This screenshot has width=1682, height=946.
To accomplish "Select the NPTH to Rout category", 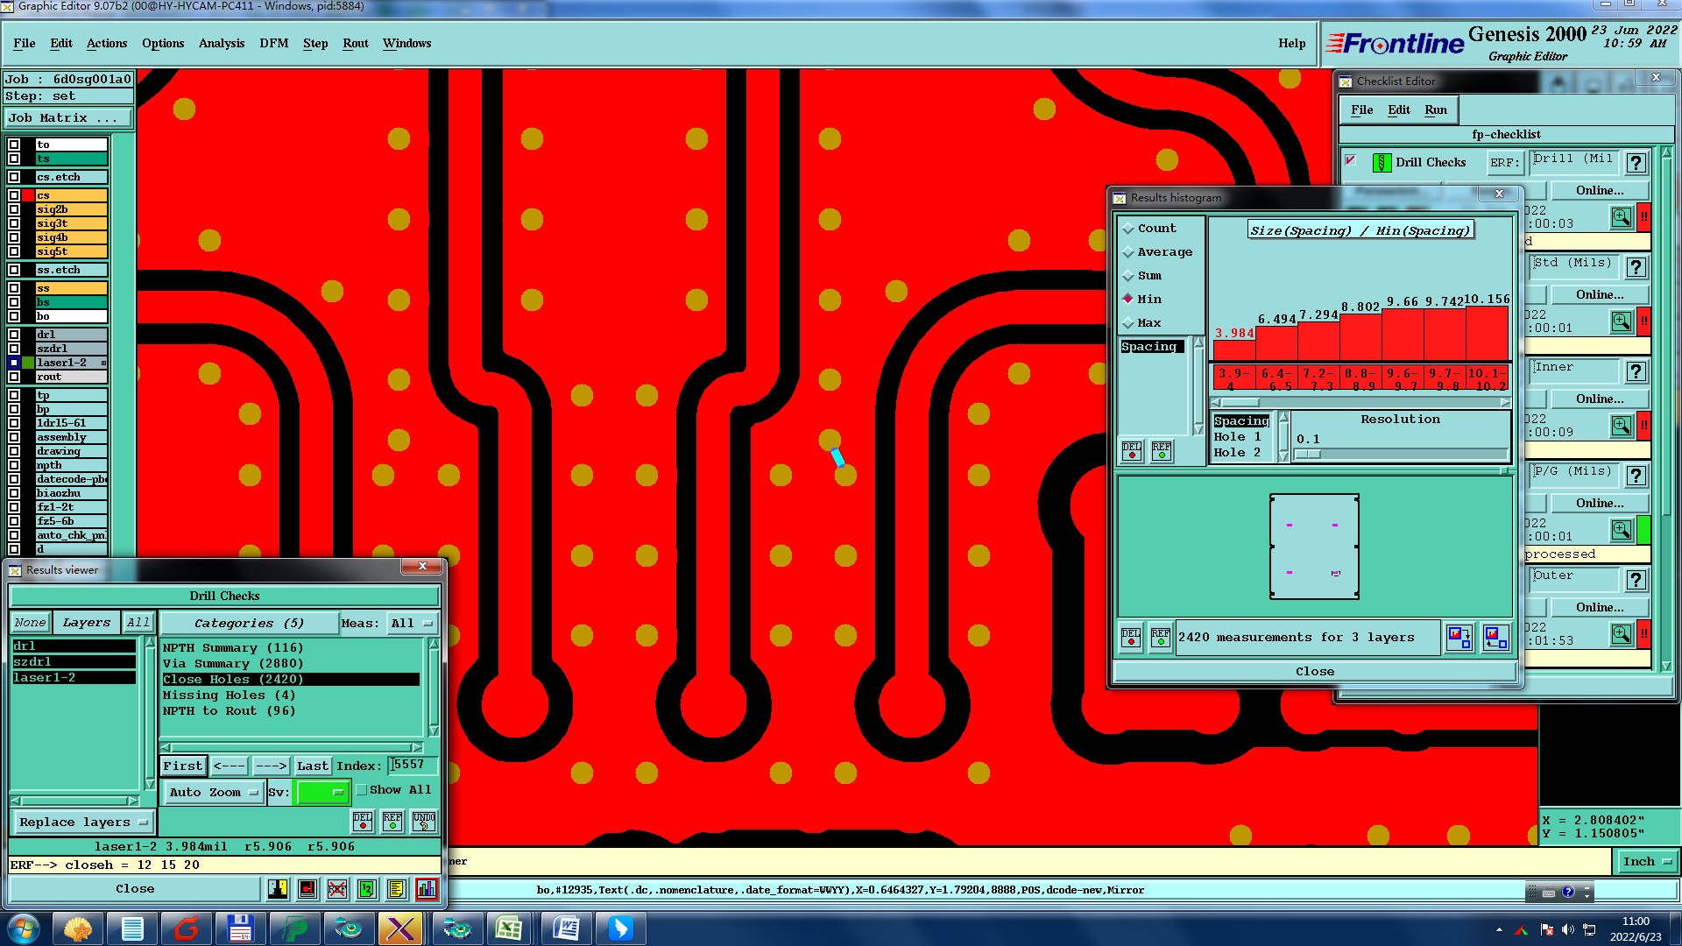I will 229,711.
